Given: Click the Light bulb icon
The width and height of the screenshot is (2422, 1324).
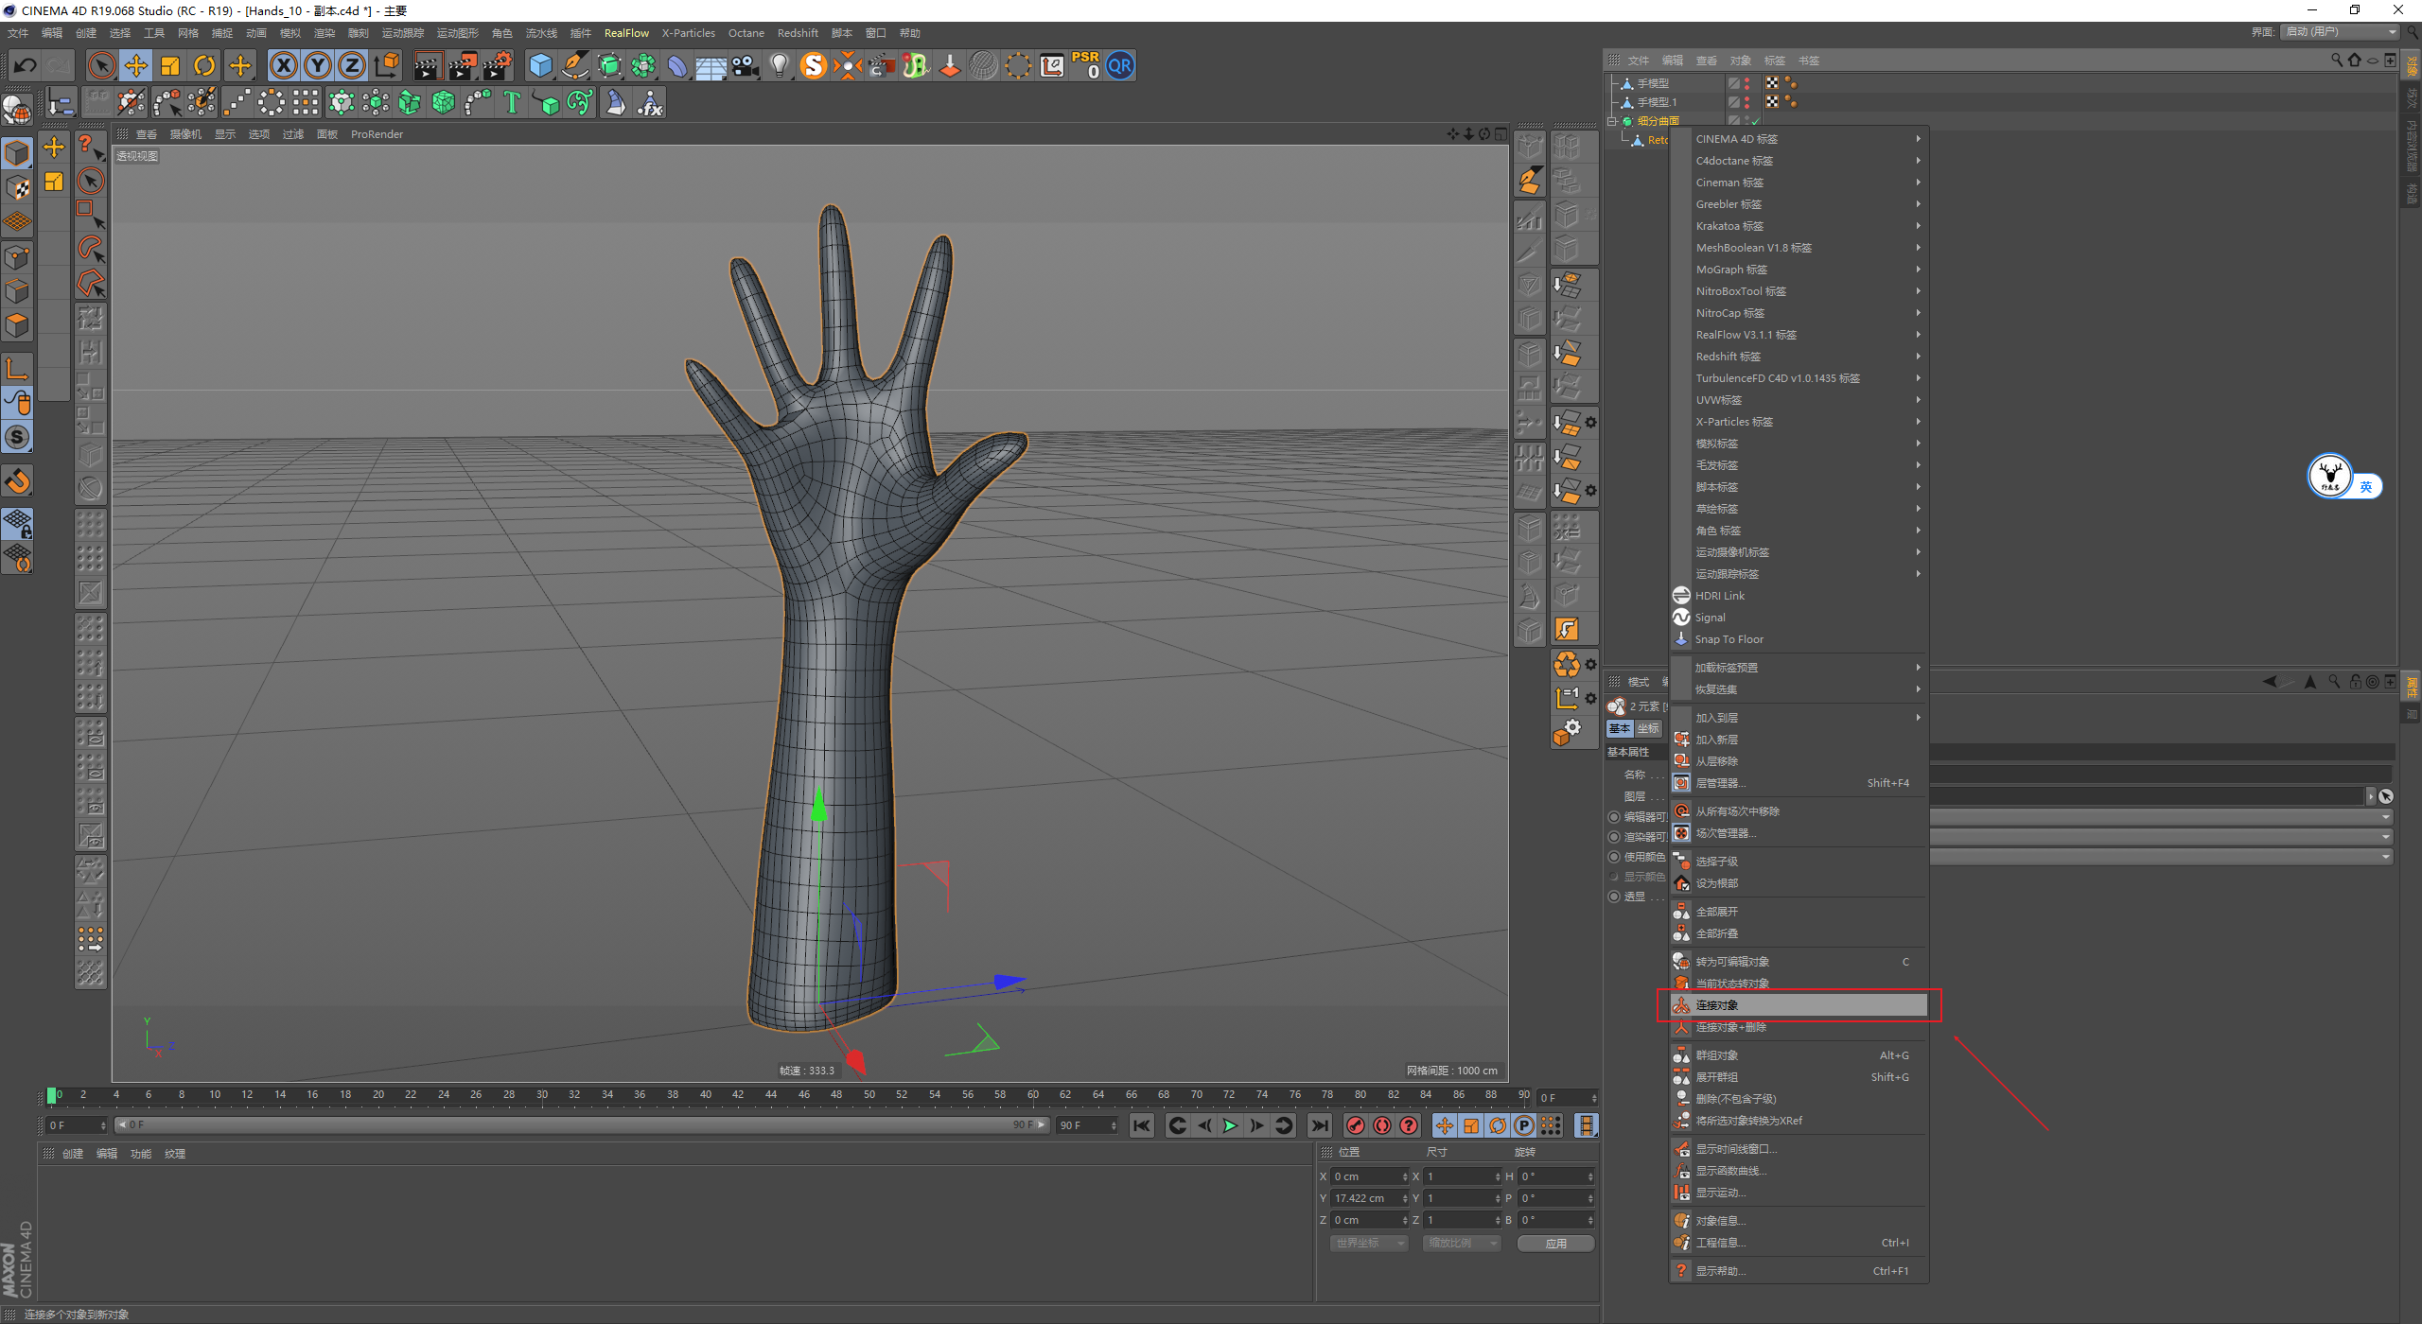Looking at the screenshot, I should tap(780, 65).
